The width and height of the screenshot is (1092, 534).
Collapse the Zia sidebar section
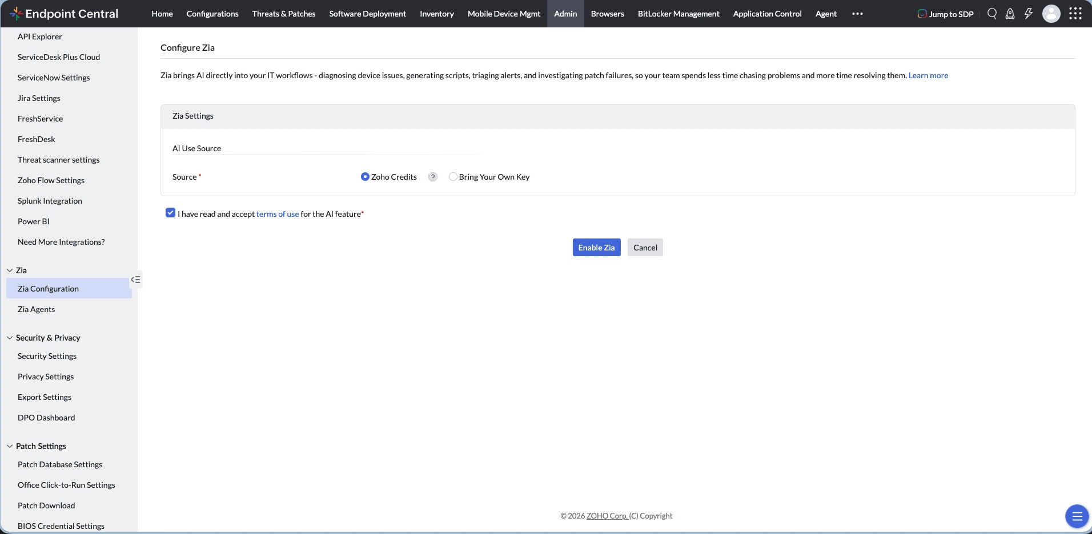click(x=10, y=270)
